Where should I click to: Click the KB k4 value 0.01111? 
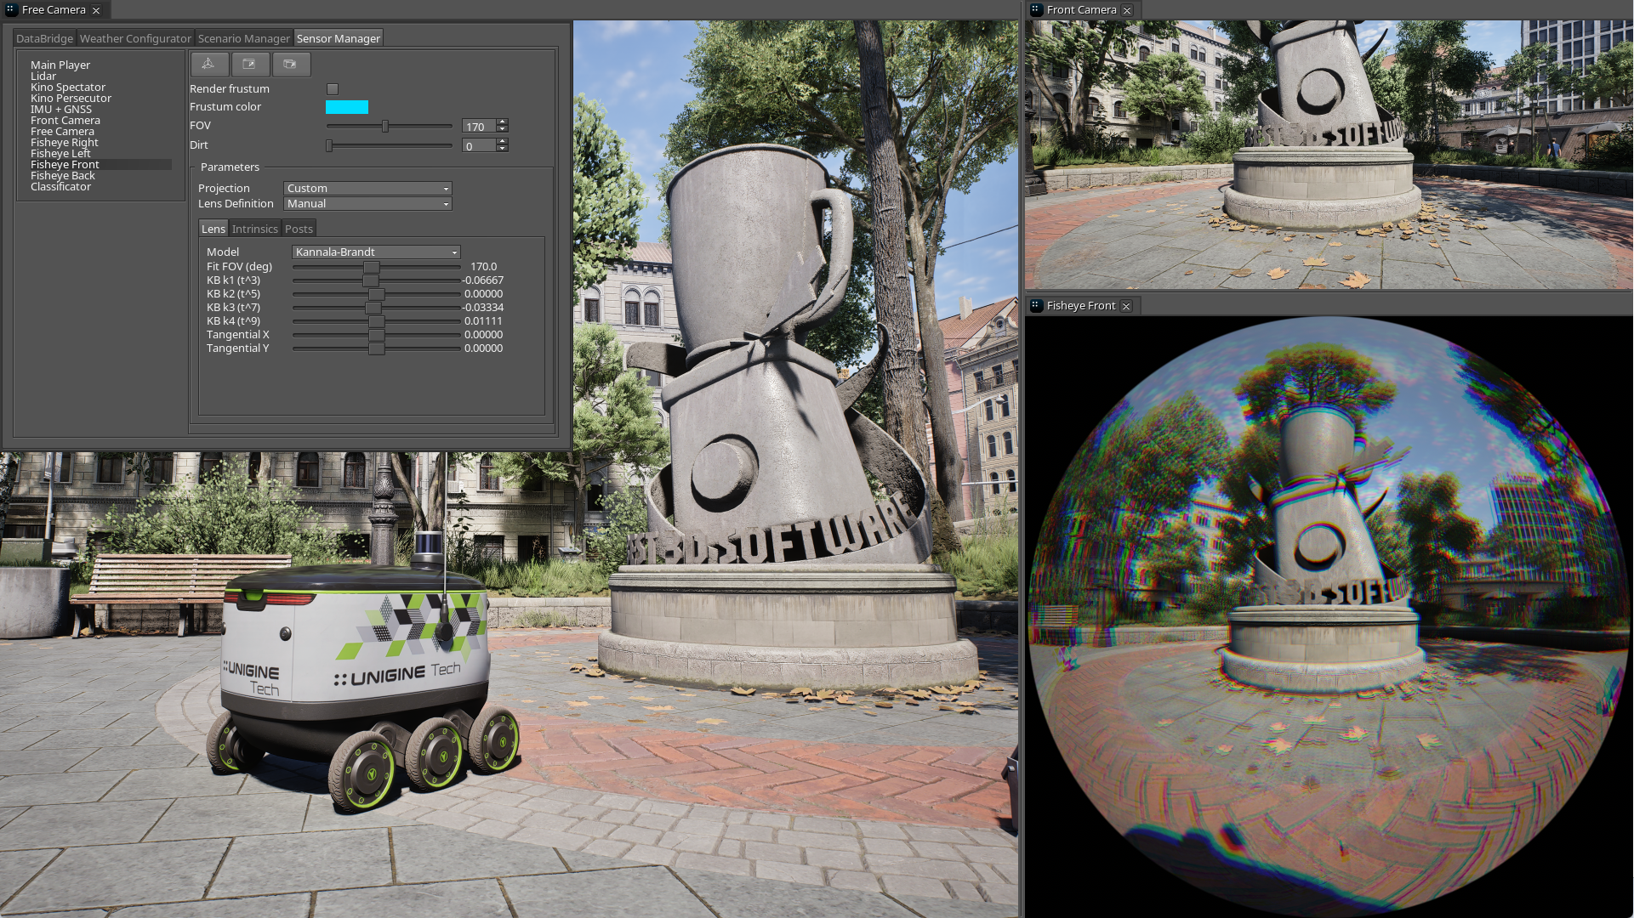(x=484, y=321)
